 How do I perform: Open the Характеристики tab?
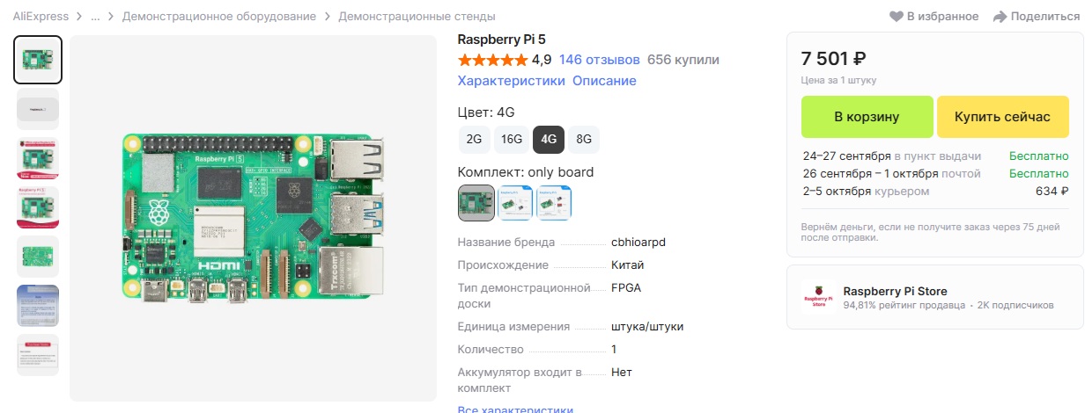tap(512, 81)
